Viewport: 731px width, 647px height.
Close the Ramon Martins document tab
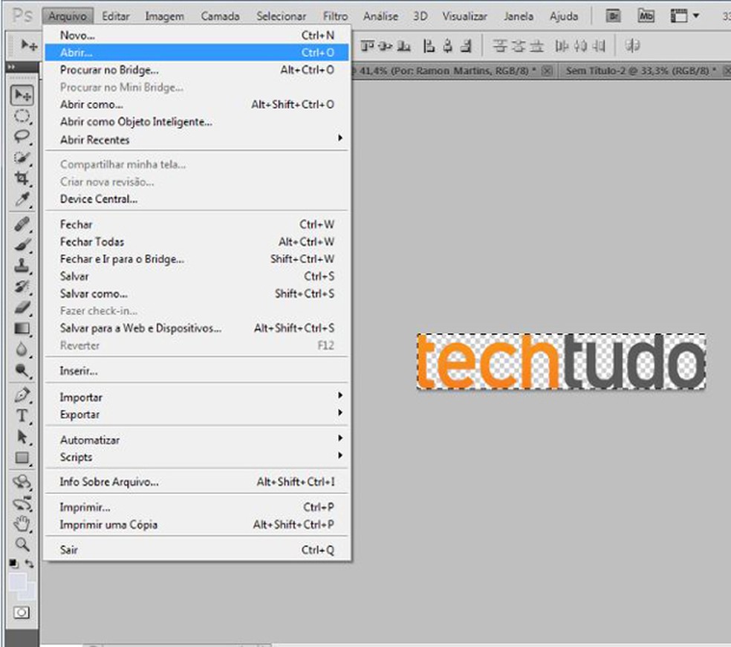[548, 71]
